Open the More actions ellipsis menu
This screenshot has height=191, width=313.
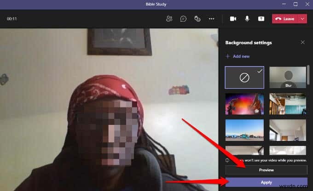[212, 19]
